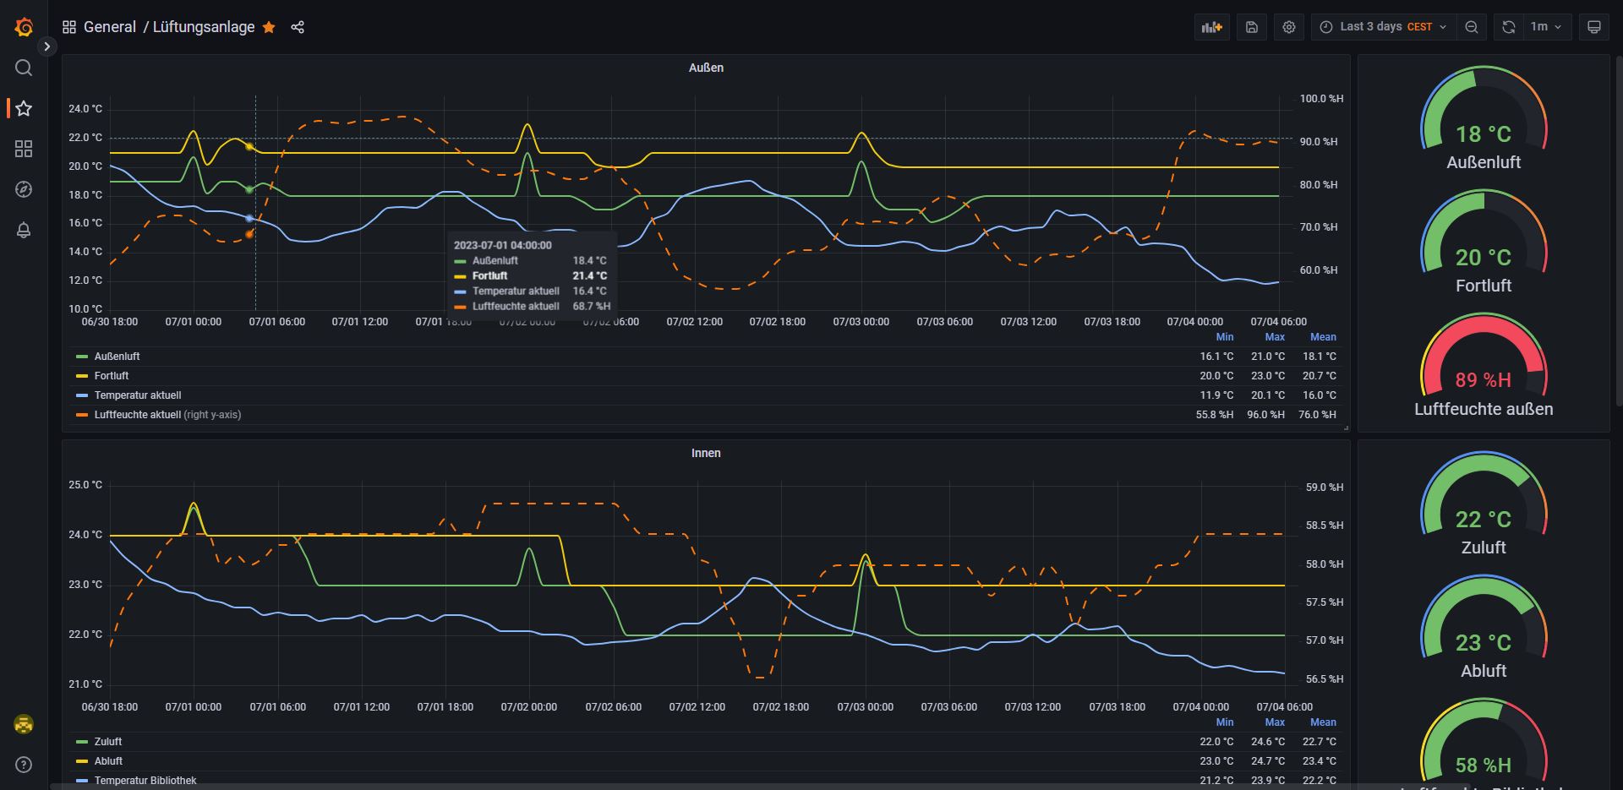The width and height of the screenshot is (1623, 790).
Task: Click the Außenluft mean value 18.1 °C
Action: (x=1319, y=357)
